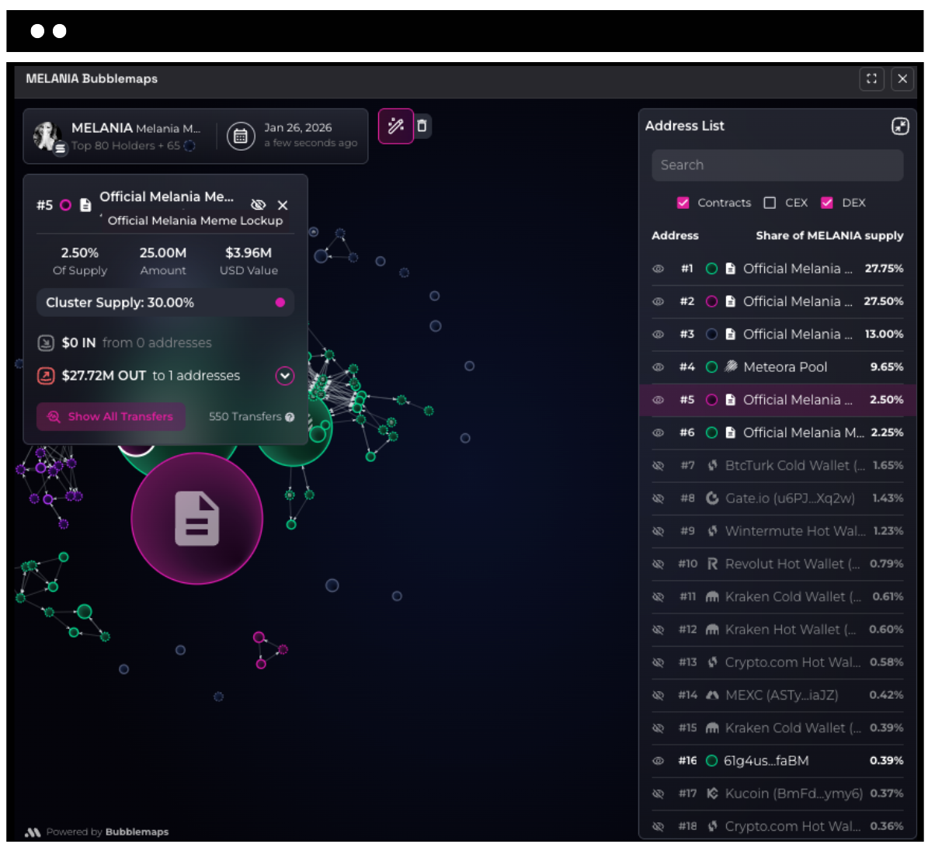The image size is (928, 851).
Task: Click Kraken logo in row #11
Action: pyautogui.click(x=712, y=596)
